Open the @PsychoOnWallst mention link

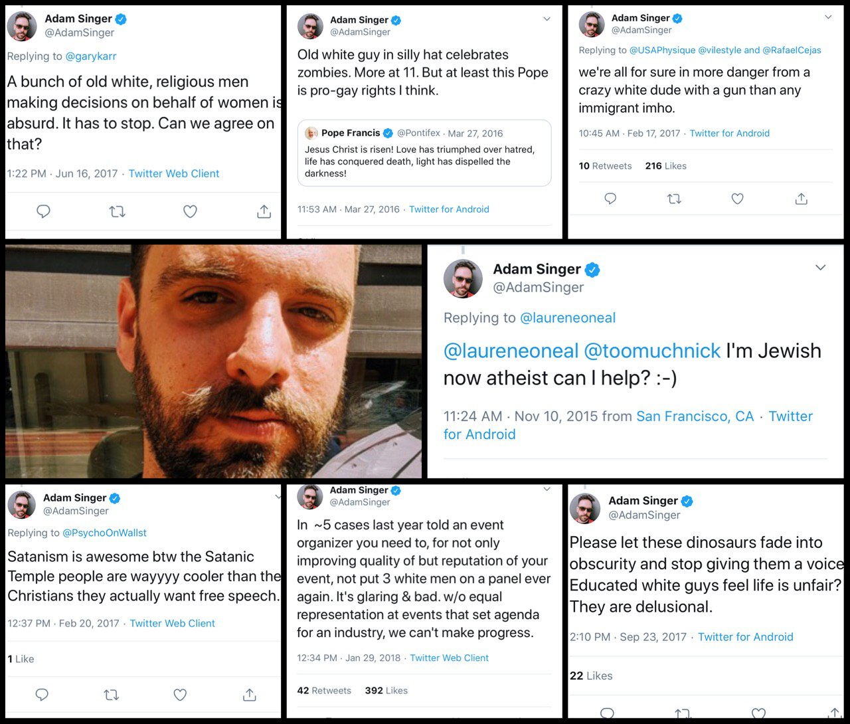pyautogui.click(x=104, y=533)
